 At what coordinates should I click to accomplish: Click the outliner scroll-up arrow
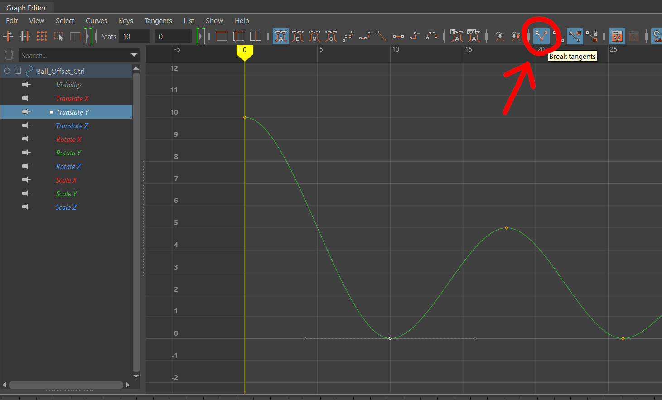pos(136,68)
